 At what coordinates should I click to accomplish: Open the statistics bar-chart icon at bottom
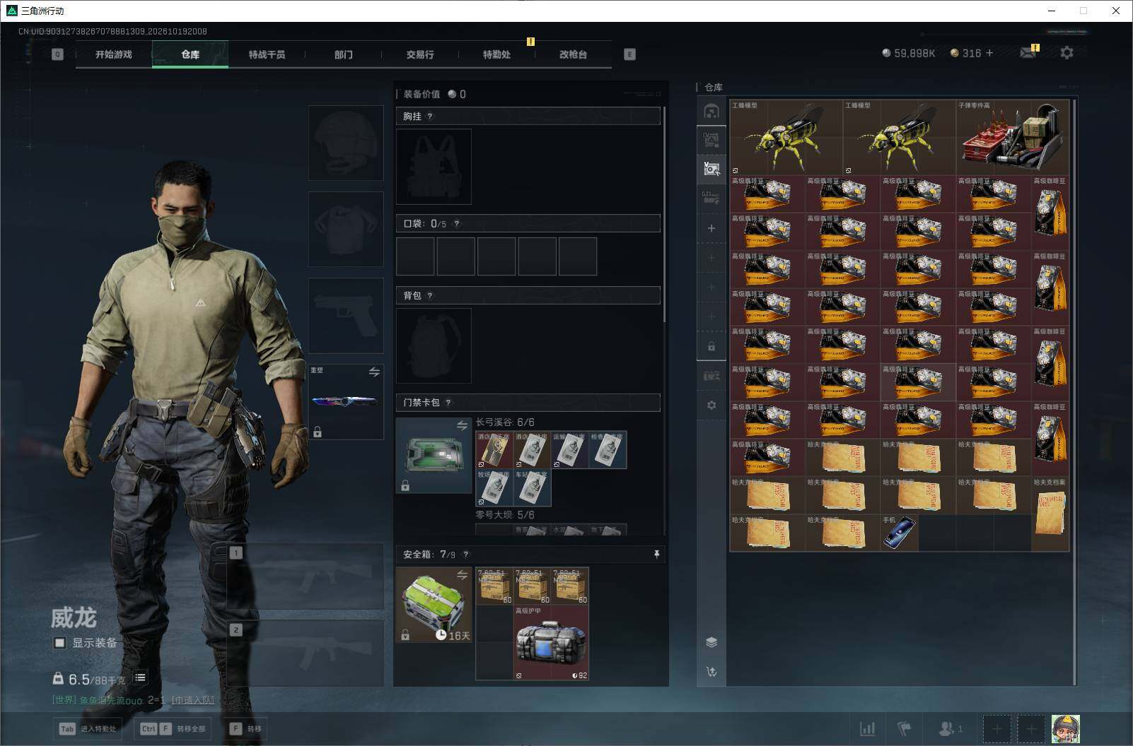(x=867, y=728)
